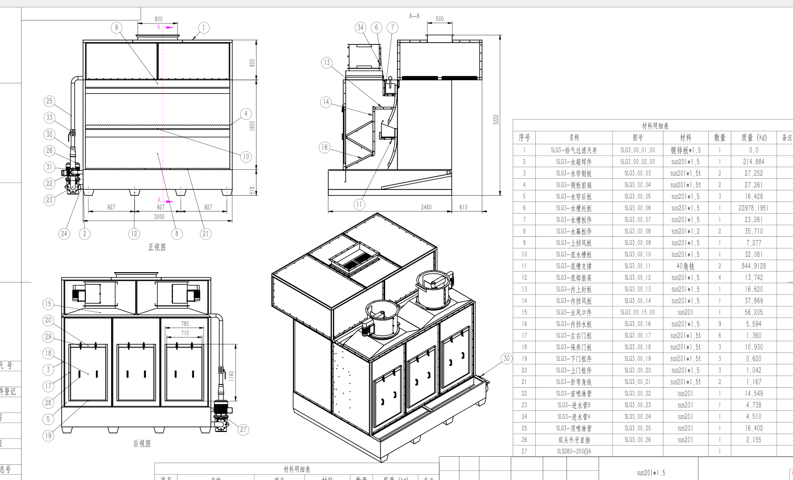
Task: Select balloon callout 34 in section view
Action: [360, 27]
